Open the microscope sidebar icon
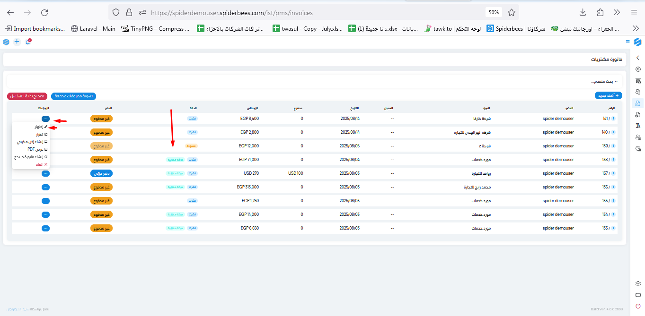This screenshot has width=645, height=316. 638,126
